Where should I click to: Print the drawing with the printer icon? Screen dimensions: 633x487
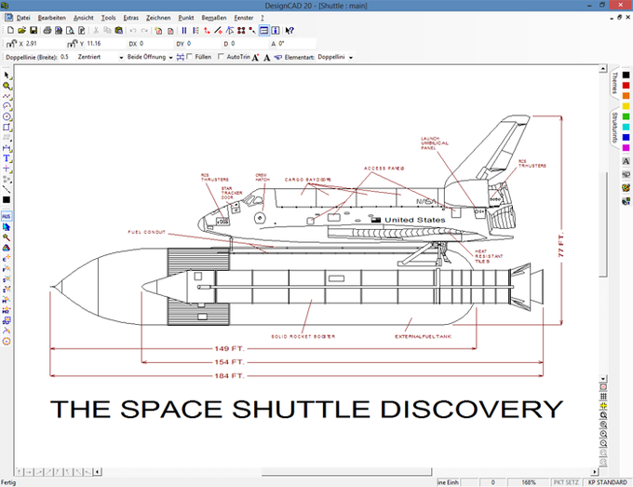[47, 31]
